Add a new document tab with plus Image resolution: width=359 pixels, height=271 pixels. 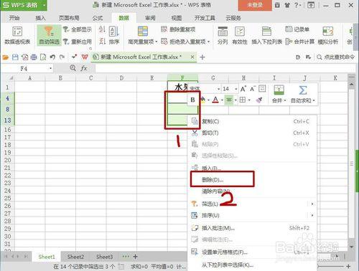[202, 57]
